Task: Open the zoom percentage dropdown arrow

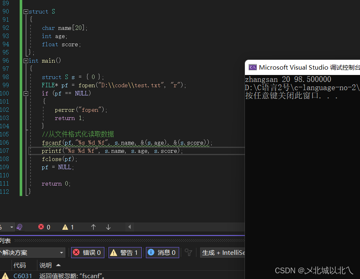Action: click(12, 227)
